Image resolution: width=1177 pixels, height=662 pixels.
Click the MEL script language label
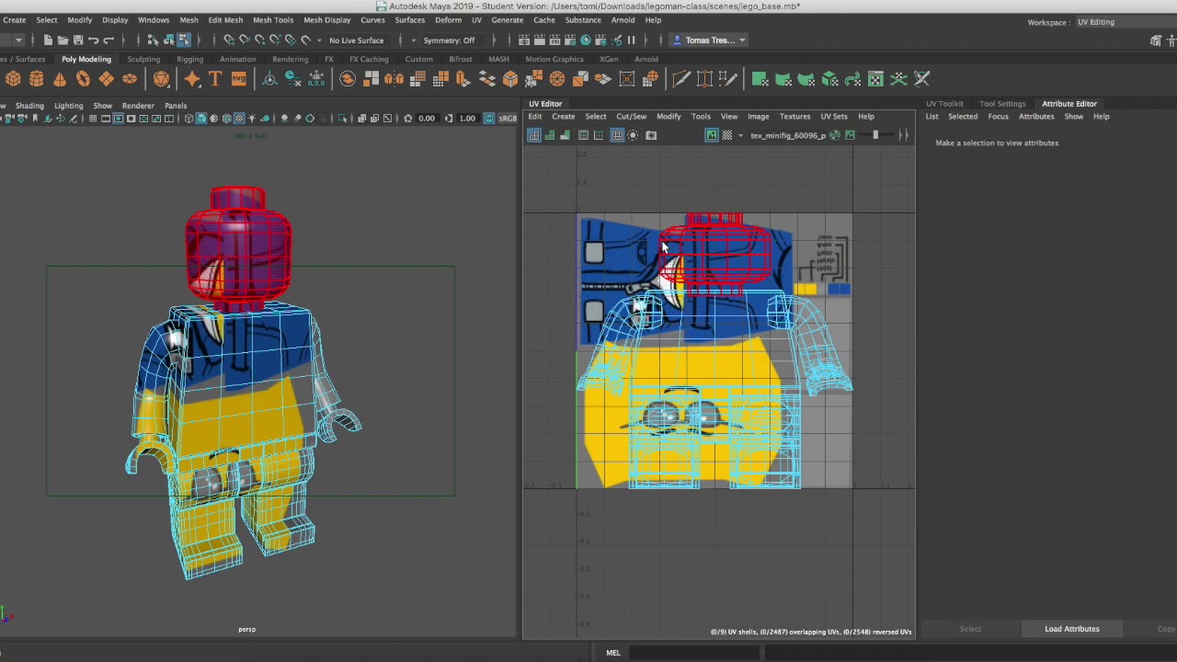click(x=613, y=653)
